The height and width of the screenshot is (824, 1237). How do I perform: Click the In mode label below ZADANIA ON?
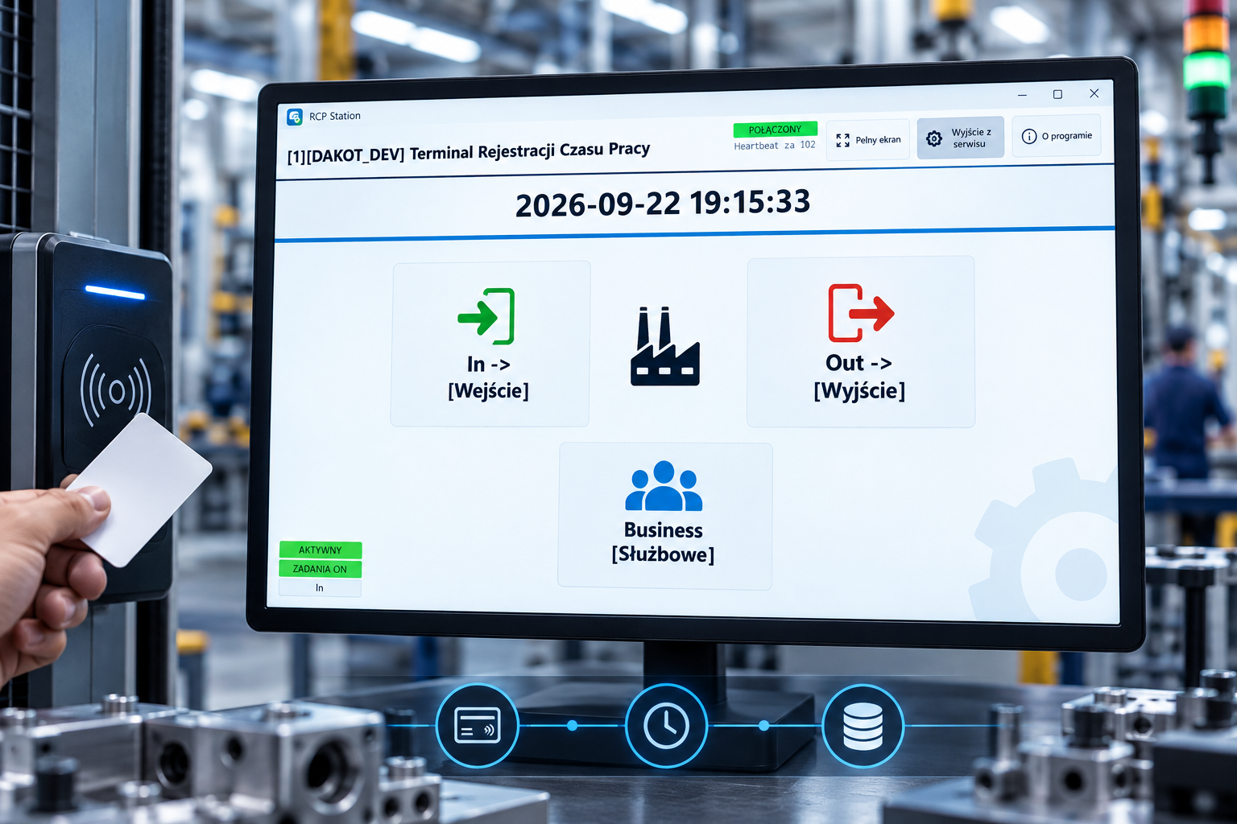click(320, 588)
